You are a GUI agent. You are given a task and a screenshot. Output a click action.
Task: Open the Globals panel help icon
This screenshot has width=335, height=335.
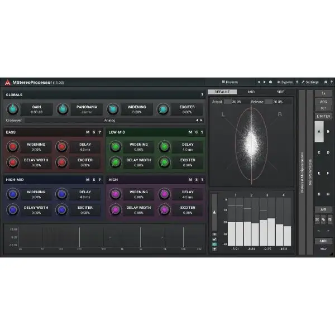click(202, 95)
